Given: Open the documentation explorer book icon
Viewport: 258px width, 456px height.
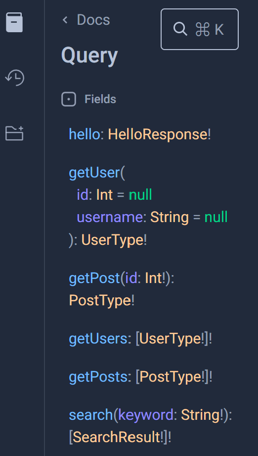Looking at the screenshot, I should (x=14, y=22).
